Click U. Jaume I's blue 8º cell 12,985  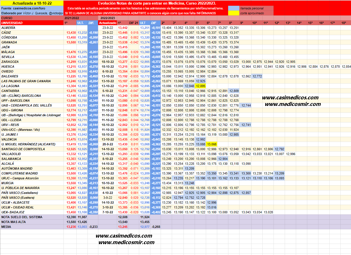click(x=234, y=134)
